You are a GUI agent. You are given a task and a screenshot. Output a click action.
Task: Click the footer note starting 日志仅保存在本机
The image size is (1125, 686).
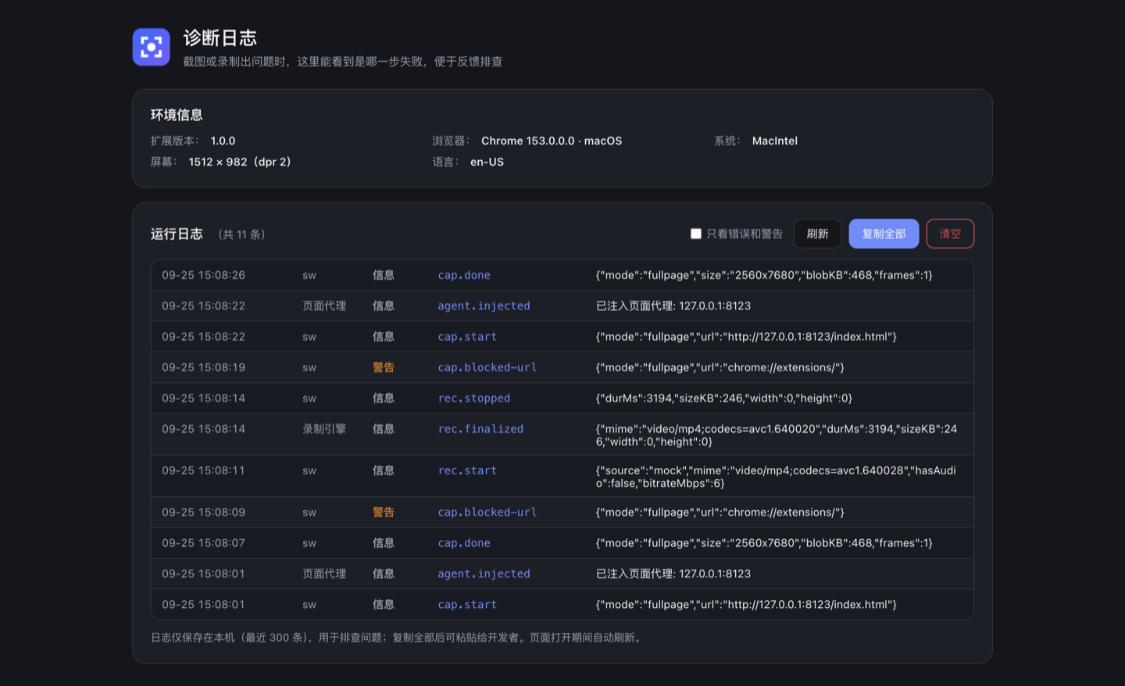(398, 638)
